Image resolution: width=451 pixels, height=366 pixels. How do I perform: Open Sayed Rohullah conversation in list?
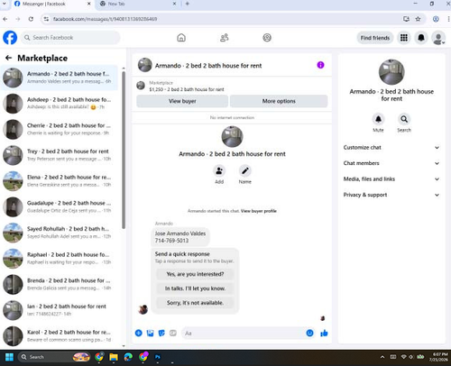click(x=59, y=233)
